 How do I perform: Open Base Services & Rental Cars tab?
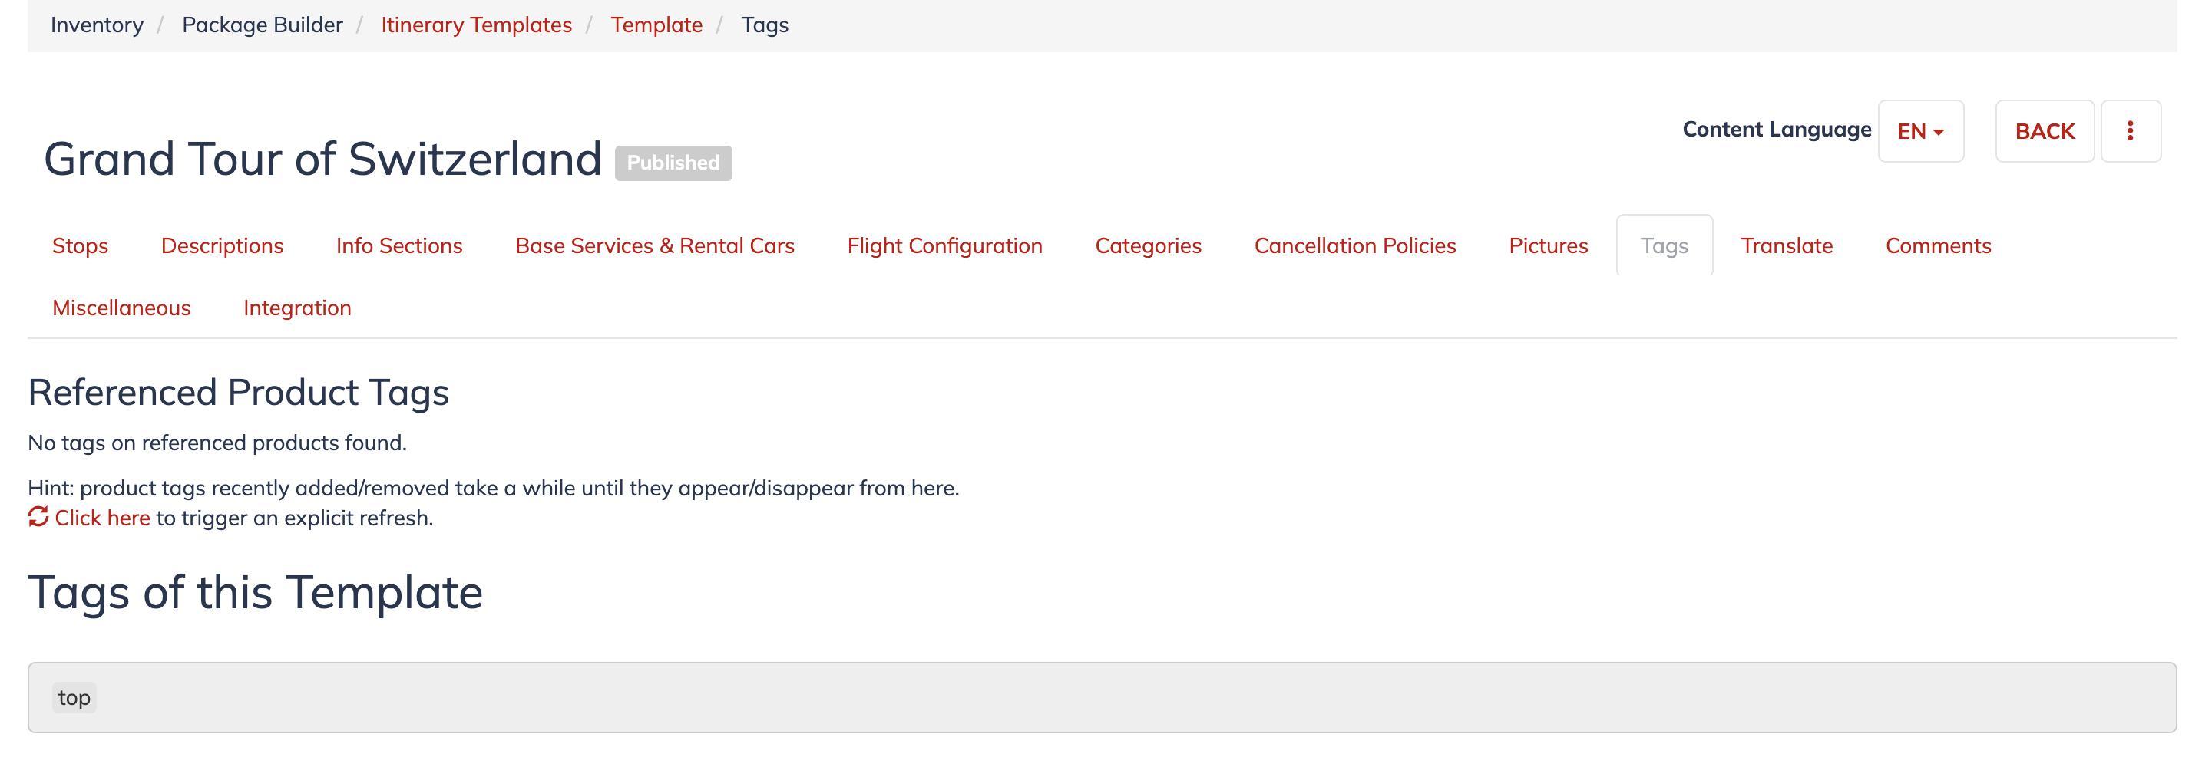[x=655, y=245]
